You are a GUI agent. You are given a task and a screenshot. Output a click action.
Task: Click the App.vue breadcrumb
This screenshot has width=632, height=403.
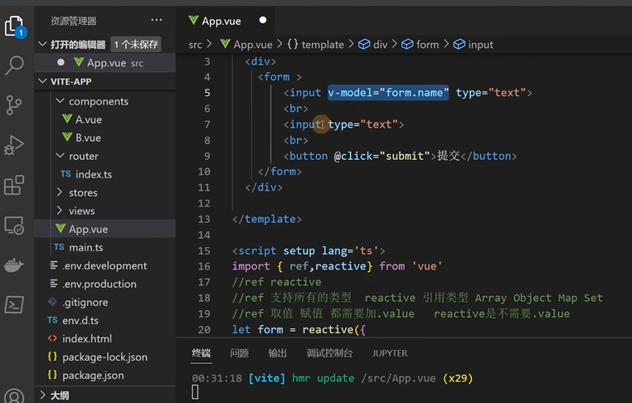(246, 44)
